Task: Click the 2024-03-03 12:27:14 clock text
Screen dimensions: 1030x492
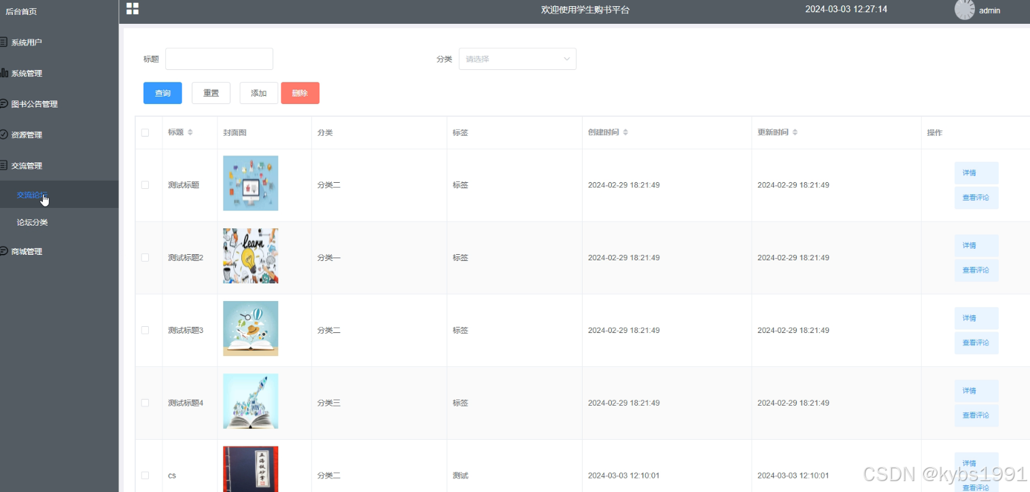Action: pyautogui.click(x=846, y=10)
